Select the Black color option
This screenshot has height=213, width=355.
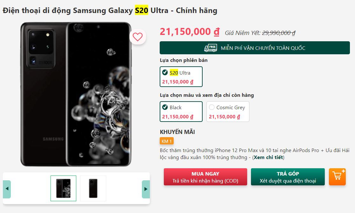181,111
